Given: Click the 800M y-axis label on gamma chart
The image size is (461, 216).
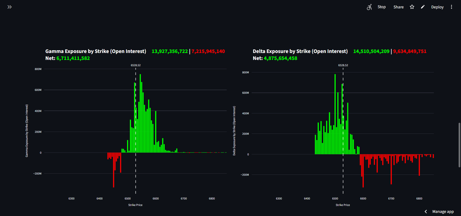Looking at the screenshot, I should point(38,69).
